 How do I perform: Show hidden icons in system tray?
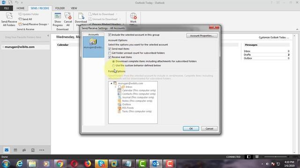262,164
